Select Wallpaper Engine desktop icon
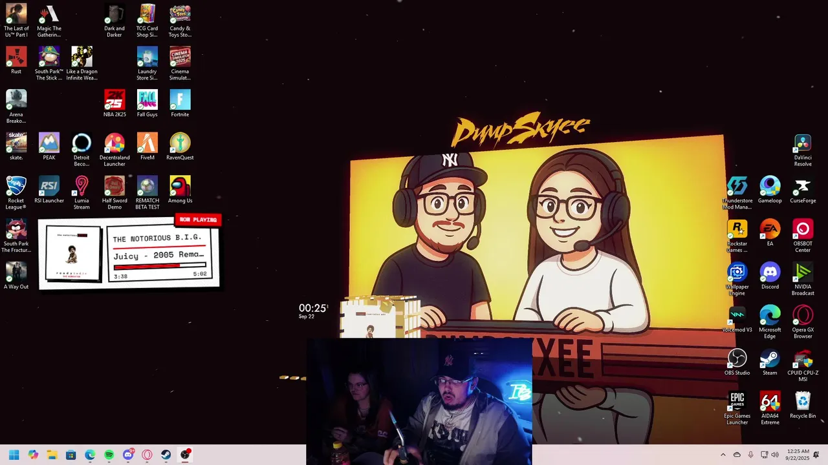The height and width of the screenshot is (465, 828). pyautogui.click(x=737, y=279)
